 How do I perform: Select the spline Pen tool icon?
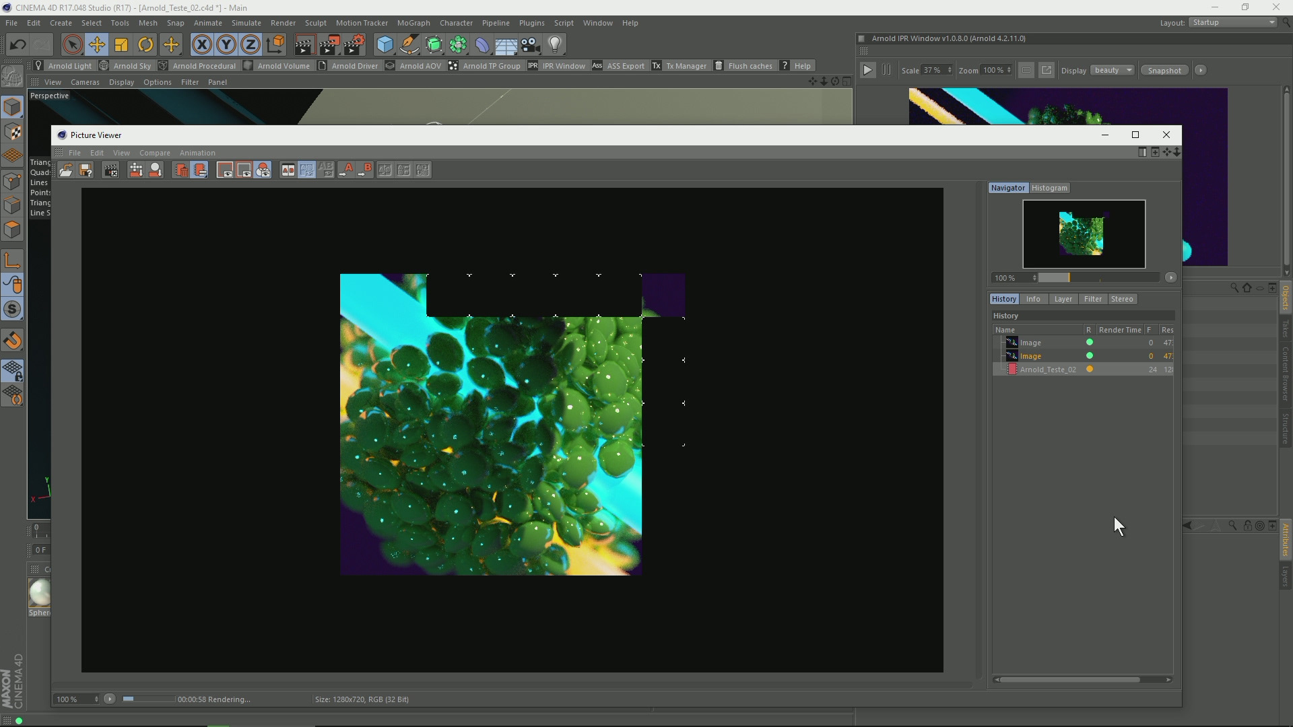coord(409,45)
